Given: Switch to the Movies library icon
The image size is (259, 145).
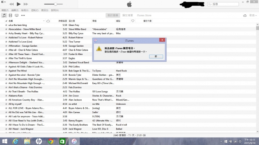Looking at the screenshot, I should 10,15.
